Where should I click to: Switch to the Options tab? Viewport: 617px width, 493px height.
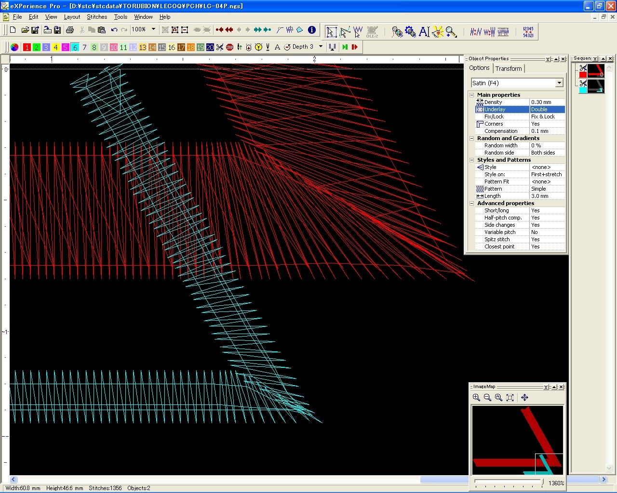click(479, 68)
